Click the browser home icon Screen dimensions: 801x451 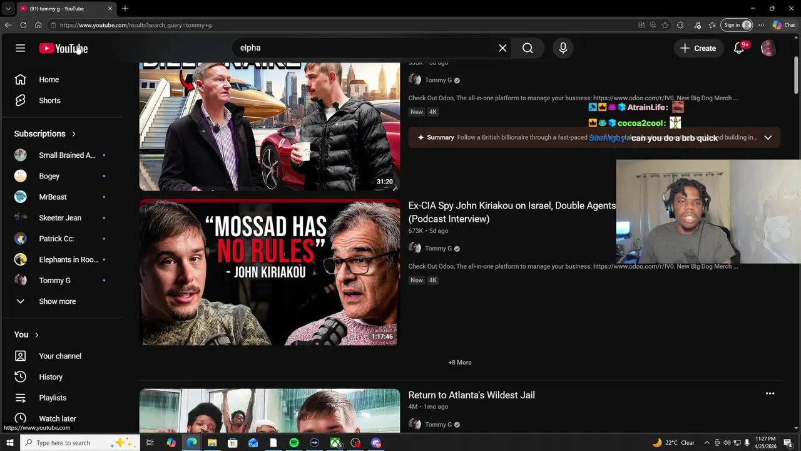tap(38, 25)
